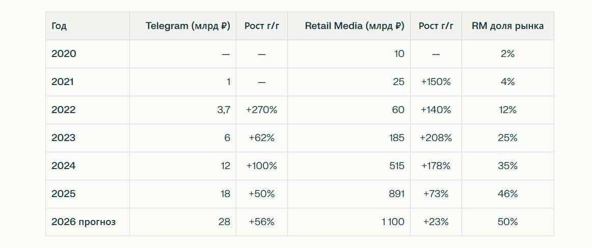Click the 'Год' column header
Viewport: 592px width, 248px height.
click(59, 26)
